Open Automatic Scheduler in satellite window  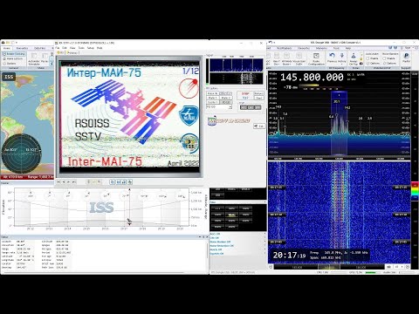tap(34, 58)
